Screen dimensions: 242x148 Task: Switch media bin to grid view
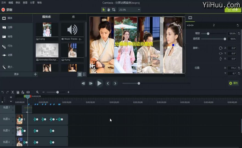pyautogui.click(x=80, y=75)
